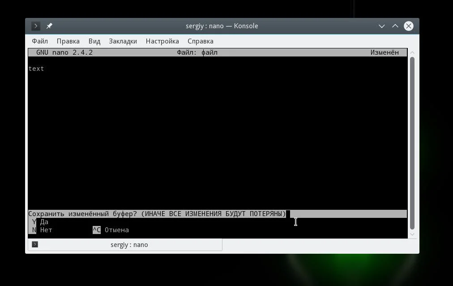The image size is (453, 286).
Task: Click 'GNU nano 2.4.2' header text
Action: (64, 52)
